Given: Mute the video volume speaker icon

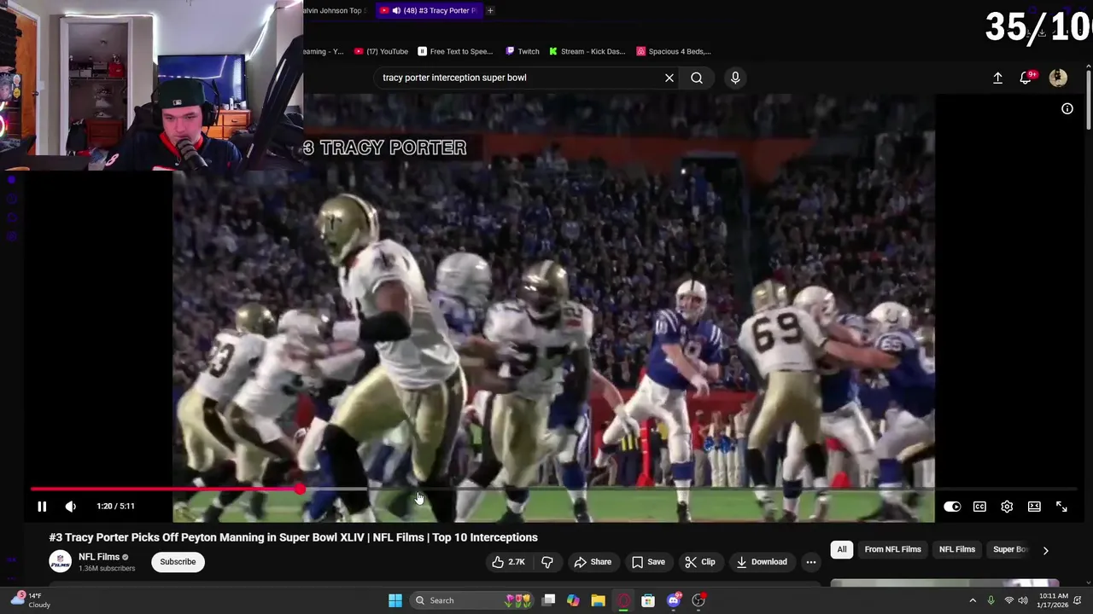Looking at the screenshot, I should click(x=71, y=507).
